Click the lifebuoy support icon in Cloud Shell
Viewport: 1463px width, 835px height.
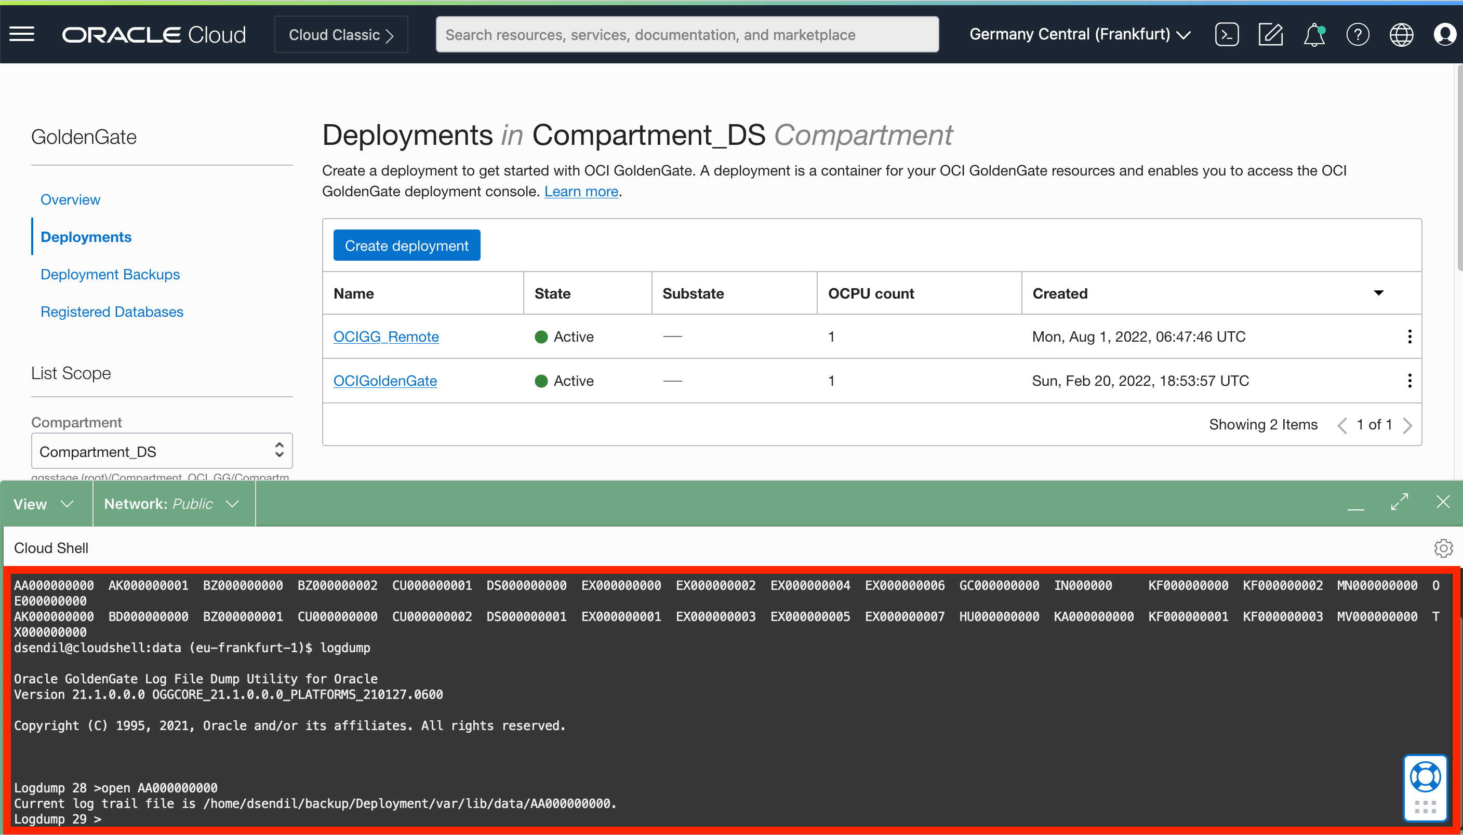pyautogui.click(x=1426, y=776)
